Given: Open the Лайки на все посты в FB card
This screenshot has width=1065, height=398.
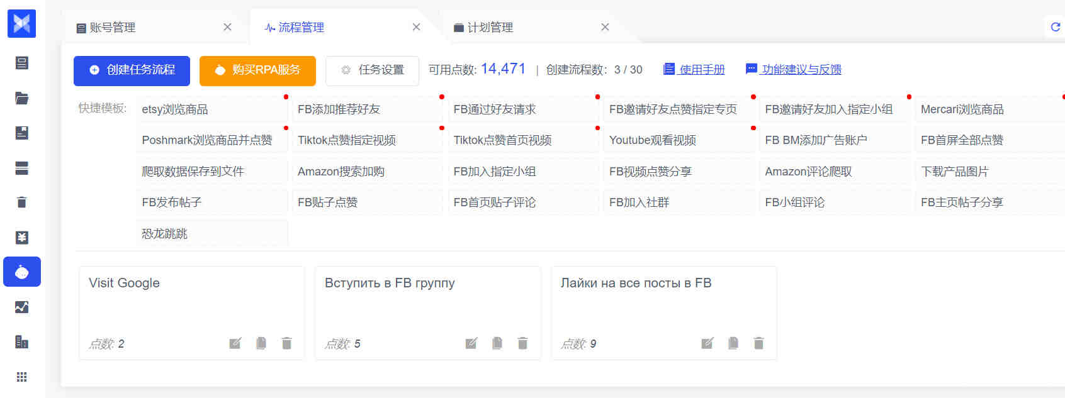Looking at the screenshot, I should click(664, 312).
